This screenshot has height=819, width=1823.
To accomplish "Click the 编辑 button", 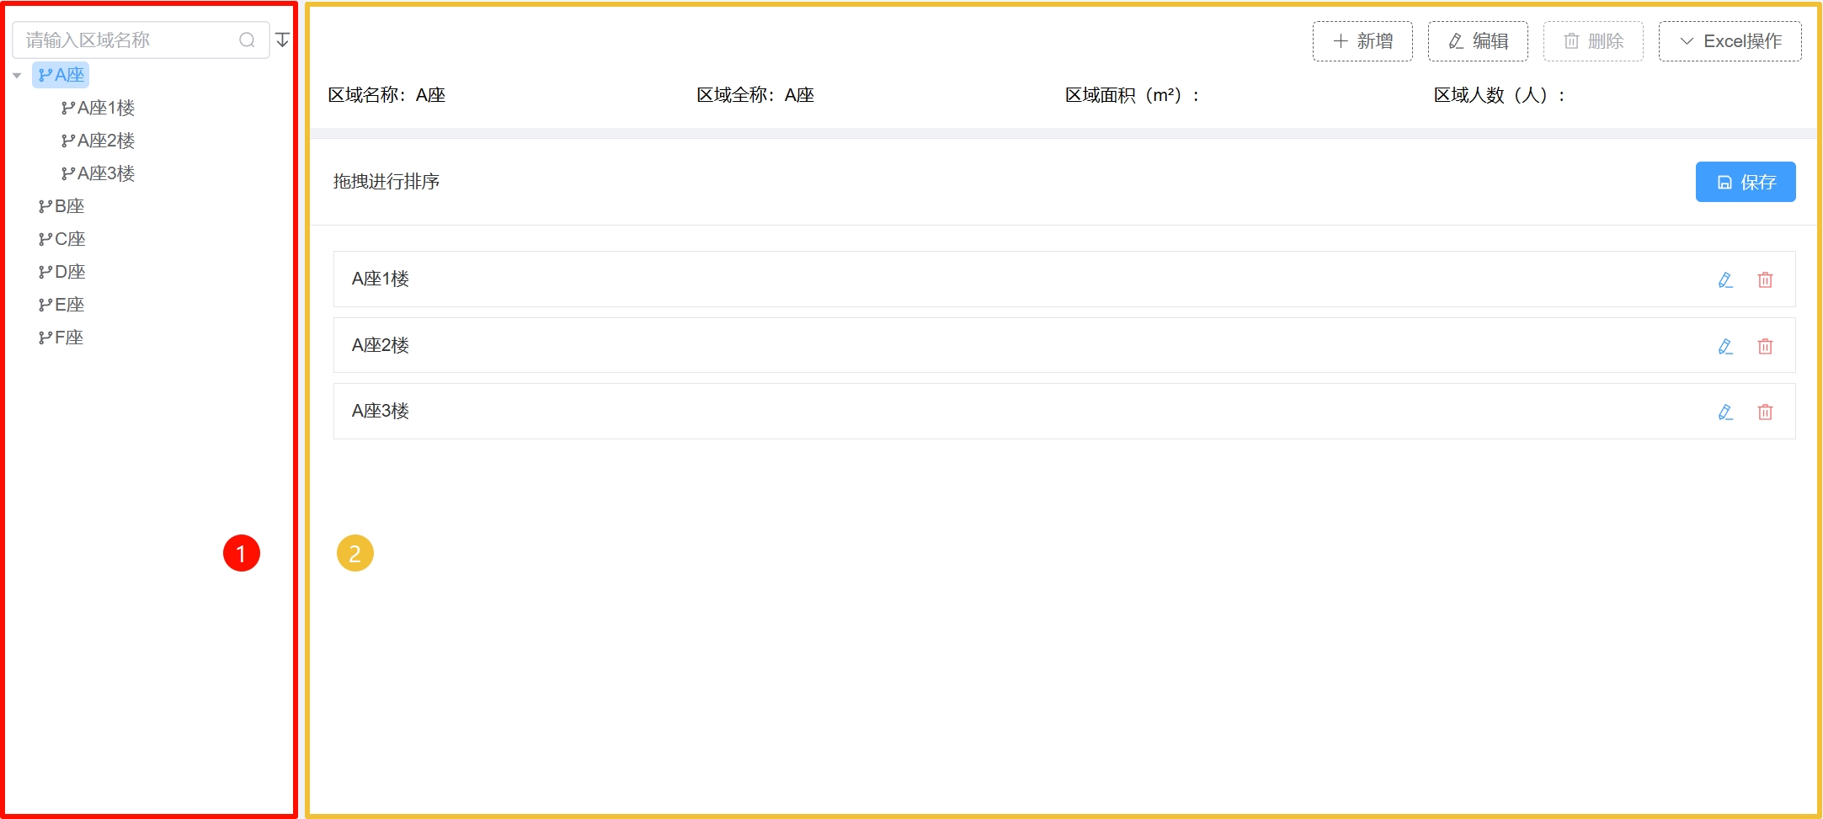I will point(1478,41).
